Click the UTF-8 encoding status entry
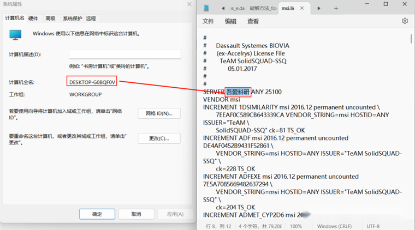 (373, 226)
